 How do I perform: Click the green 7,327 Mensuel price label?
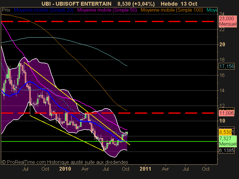pos(228,141)
